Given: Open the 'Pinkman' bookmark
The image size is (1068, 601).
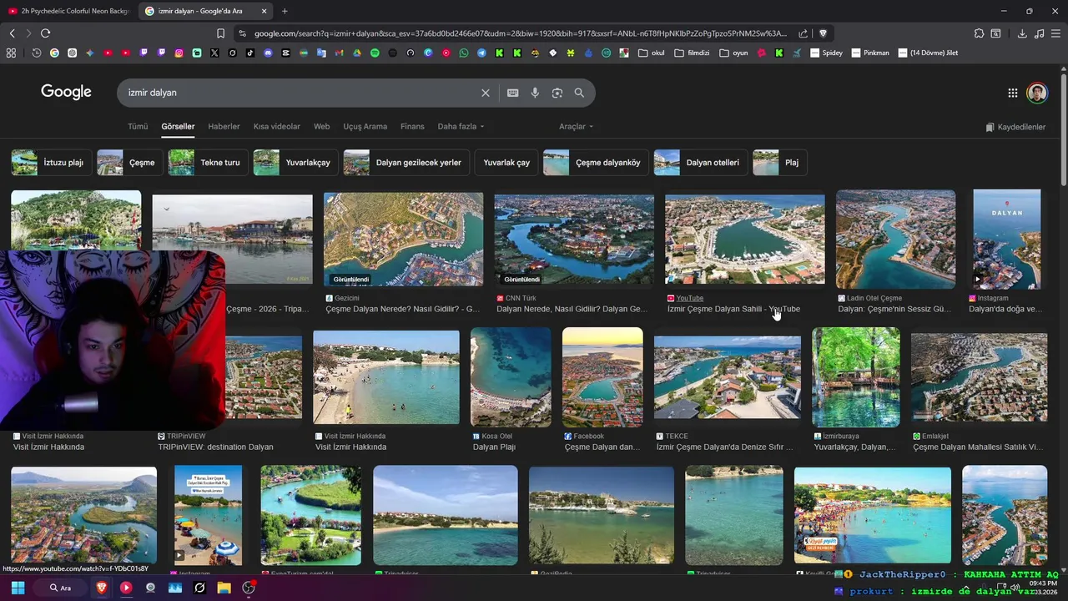Looking at the screenshot, I should [869, 53].
